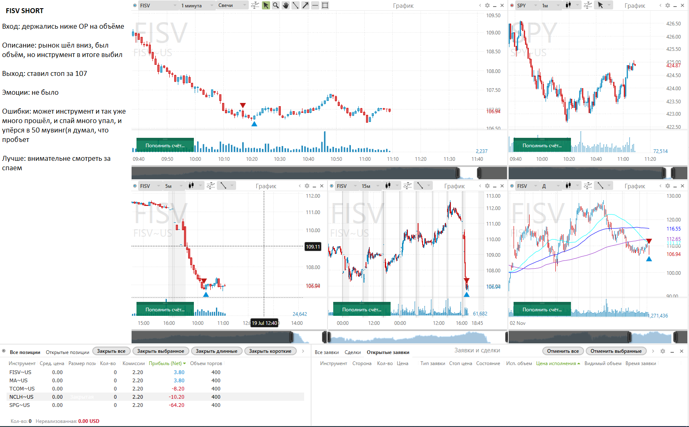Screen dimensions: 689x427
Task: Open indicators in the SPY chart
Action: pos(588,5)
